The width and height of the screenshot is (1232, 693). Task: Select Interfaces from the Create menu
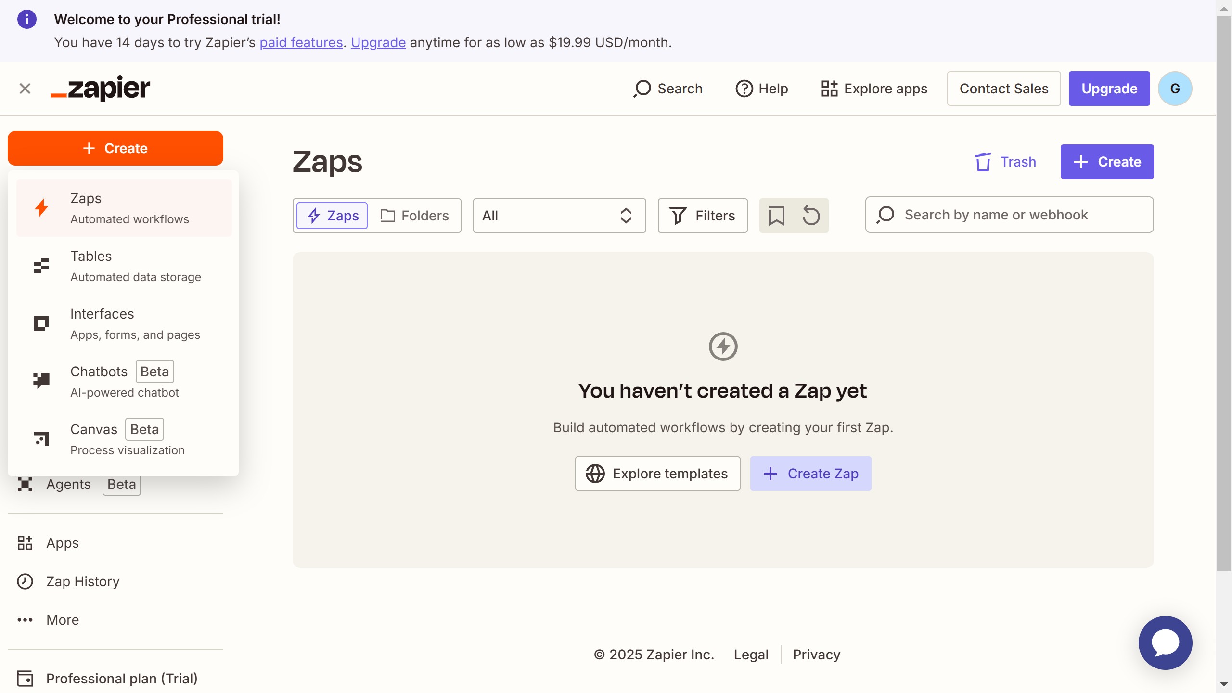[x=124, y=323]
